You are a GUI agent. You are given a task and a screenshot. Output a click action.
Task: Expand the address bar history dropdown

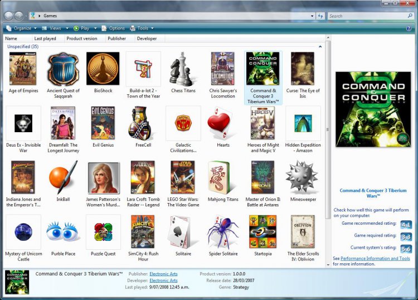(312, 16)
